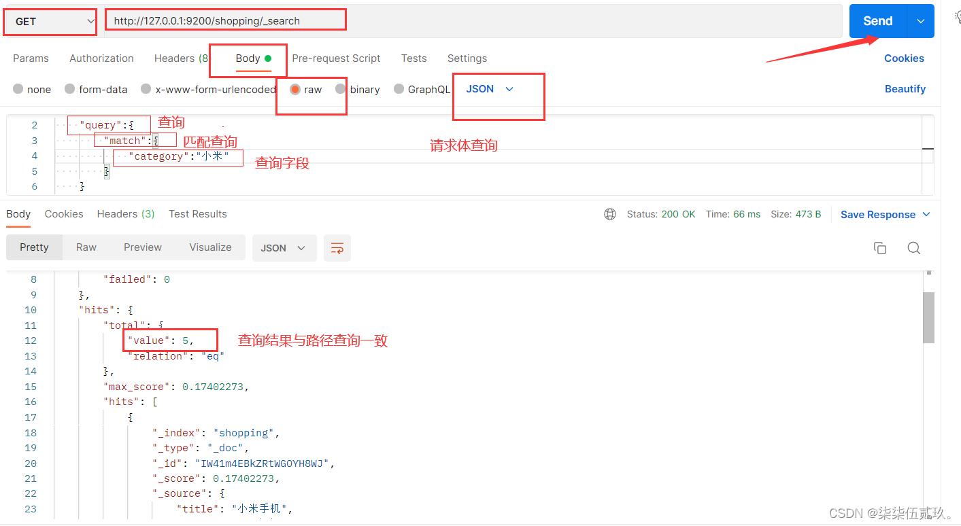Open the response Headers (3) tab

(x=126, y=214)
